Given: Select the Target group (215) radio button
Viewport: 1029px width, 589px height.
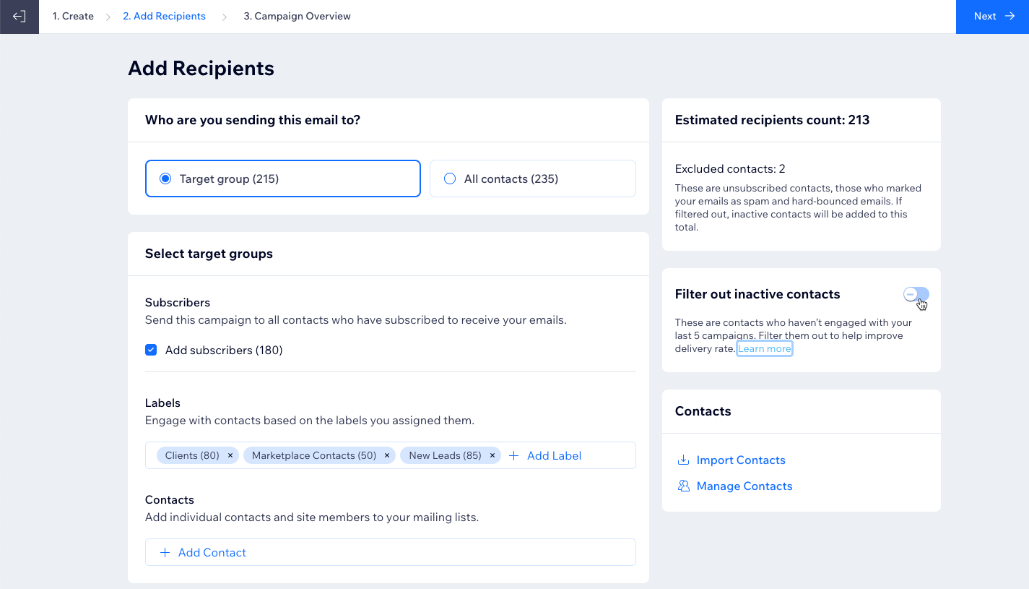Looking at the screenshot, I should click(x=165, y=179).
